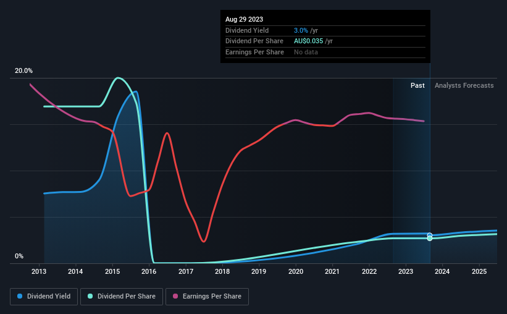Select the 2016 label on the time axis
Image resolution: width=507 pixels, height=314 pixels.
(x=149, y=271)
